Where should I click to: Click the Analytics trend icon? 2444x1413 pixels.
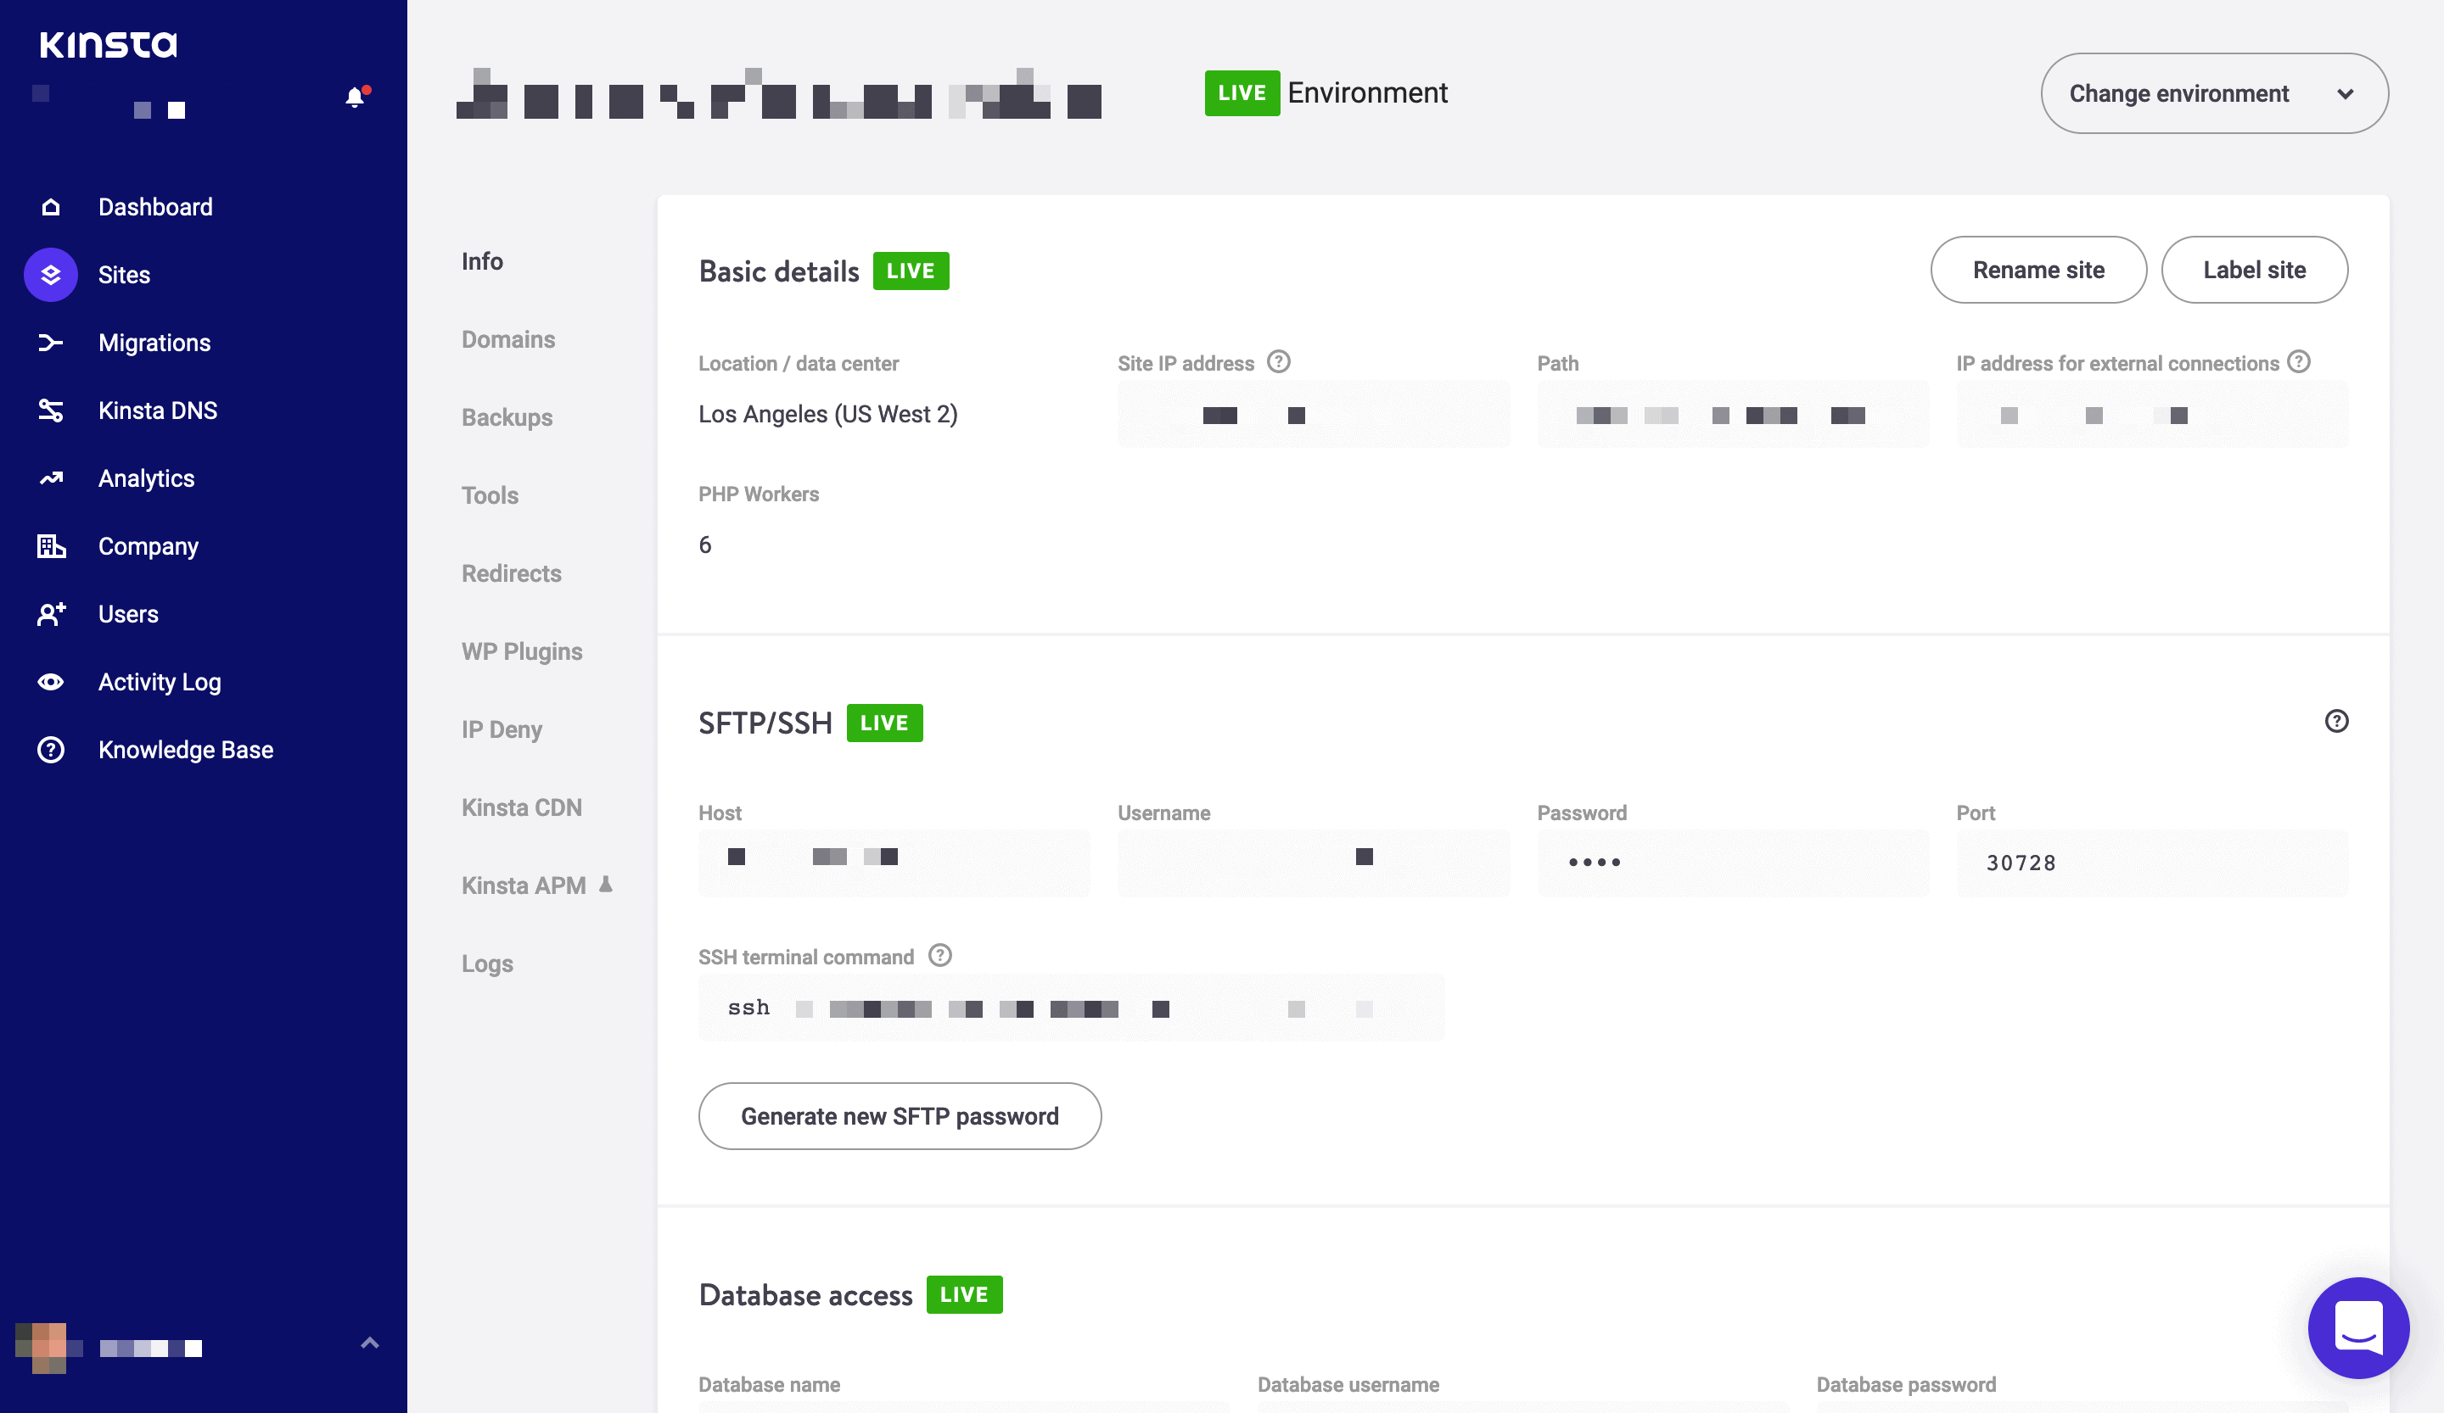pyautogui.click(x=50, y=478)
